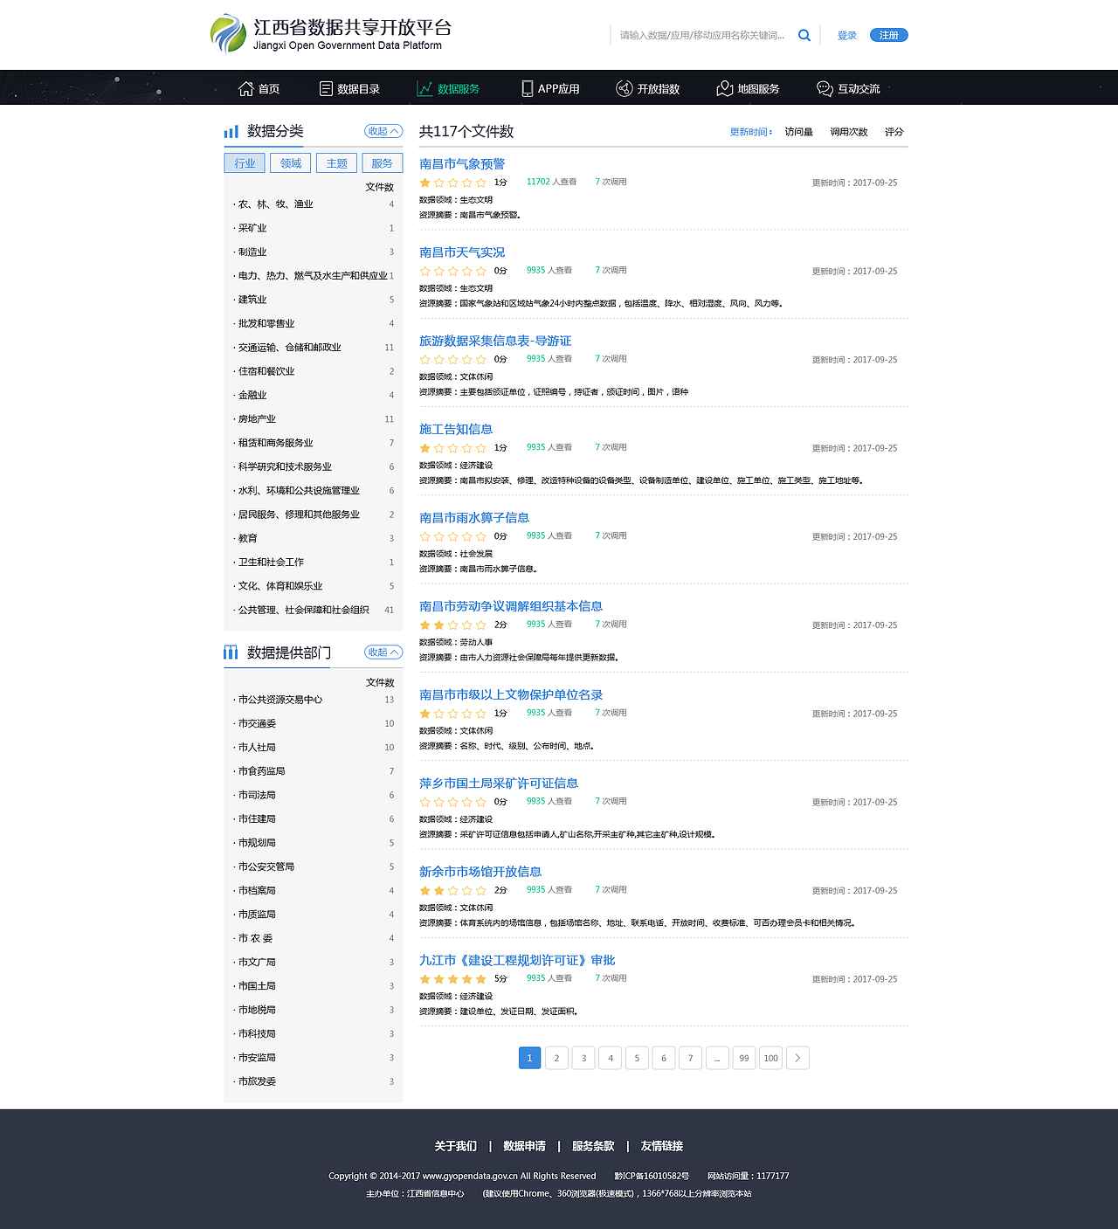Click the search magnifier icon
This screenshot has width=1118, height=1229.
[x=804, y=36]
